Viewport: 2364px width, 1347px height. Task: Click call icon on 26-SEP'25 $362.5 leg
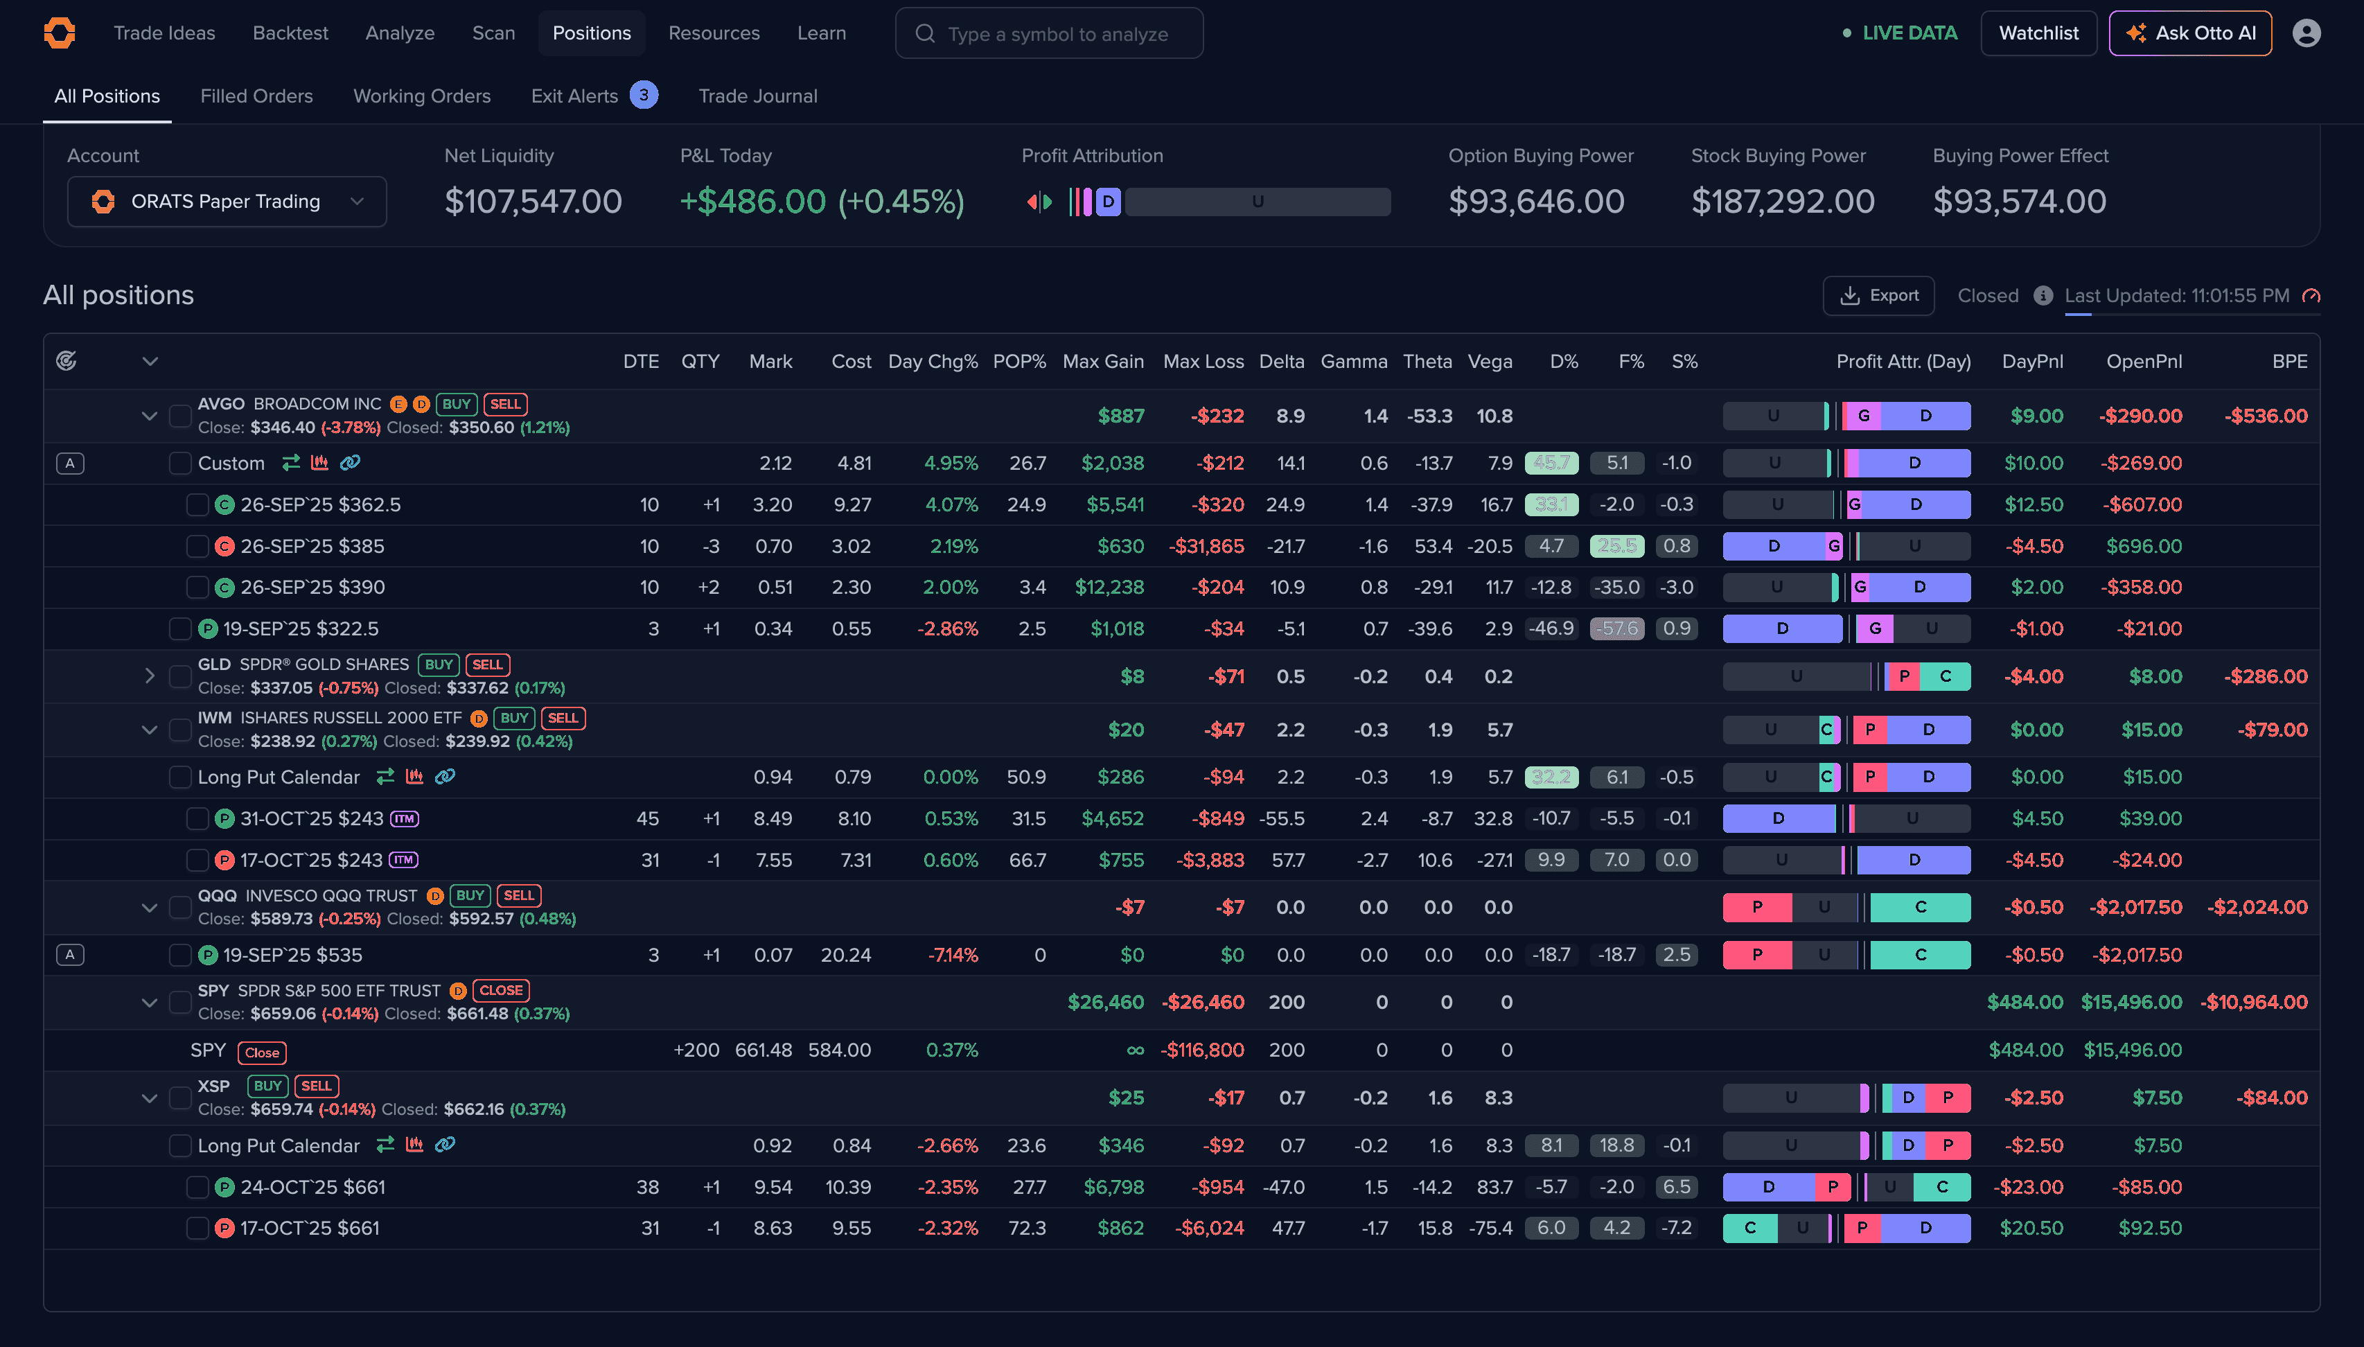(x=224, y=505)
